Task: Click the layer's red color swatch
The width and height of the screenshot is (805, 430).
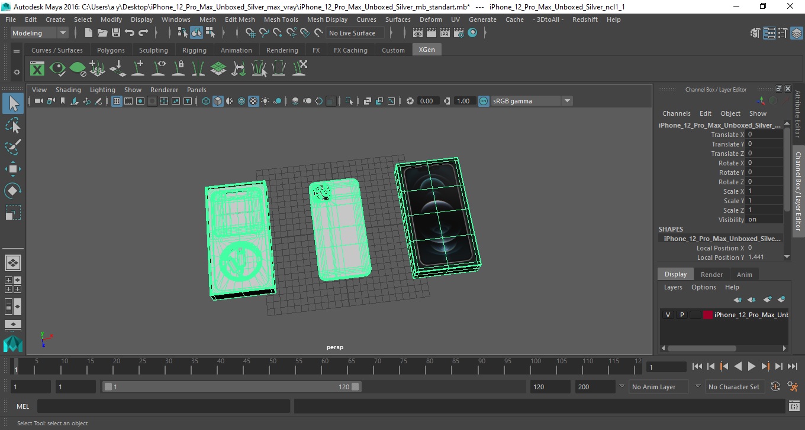Action: point(708,315)
